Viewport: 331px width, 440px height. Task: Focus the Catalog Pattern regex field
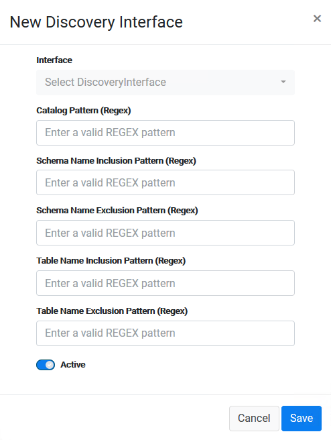pos(165,133)
